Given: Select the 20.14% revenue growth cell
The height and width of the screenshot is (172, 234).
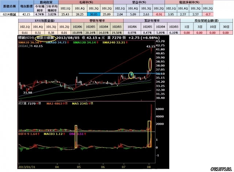Looking at the screenshot, I should [x=91, y=32].
